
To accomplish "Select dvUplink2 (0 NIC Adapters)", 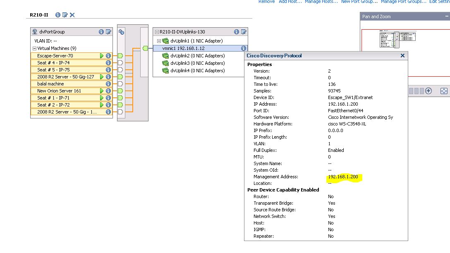I will [x=197, y=56].
